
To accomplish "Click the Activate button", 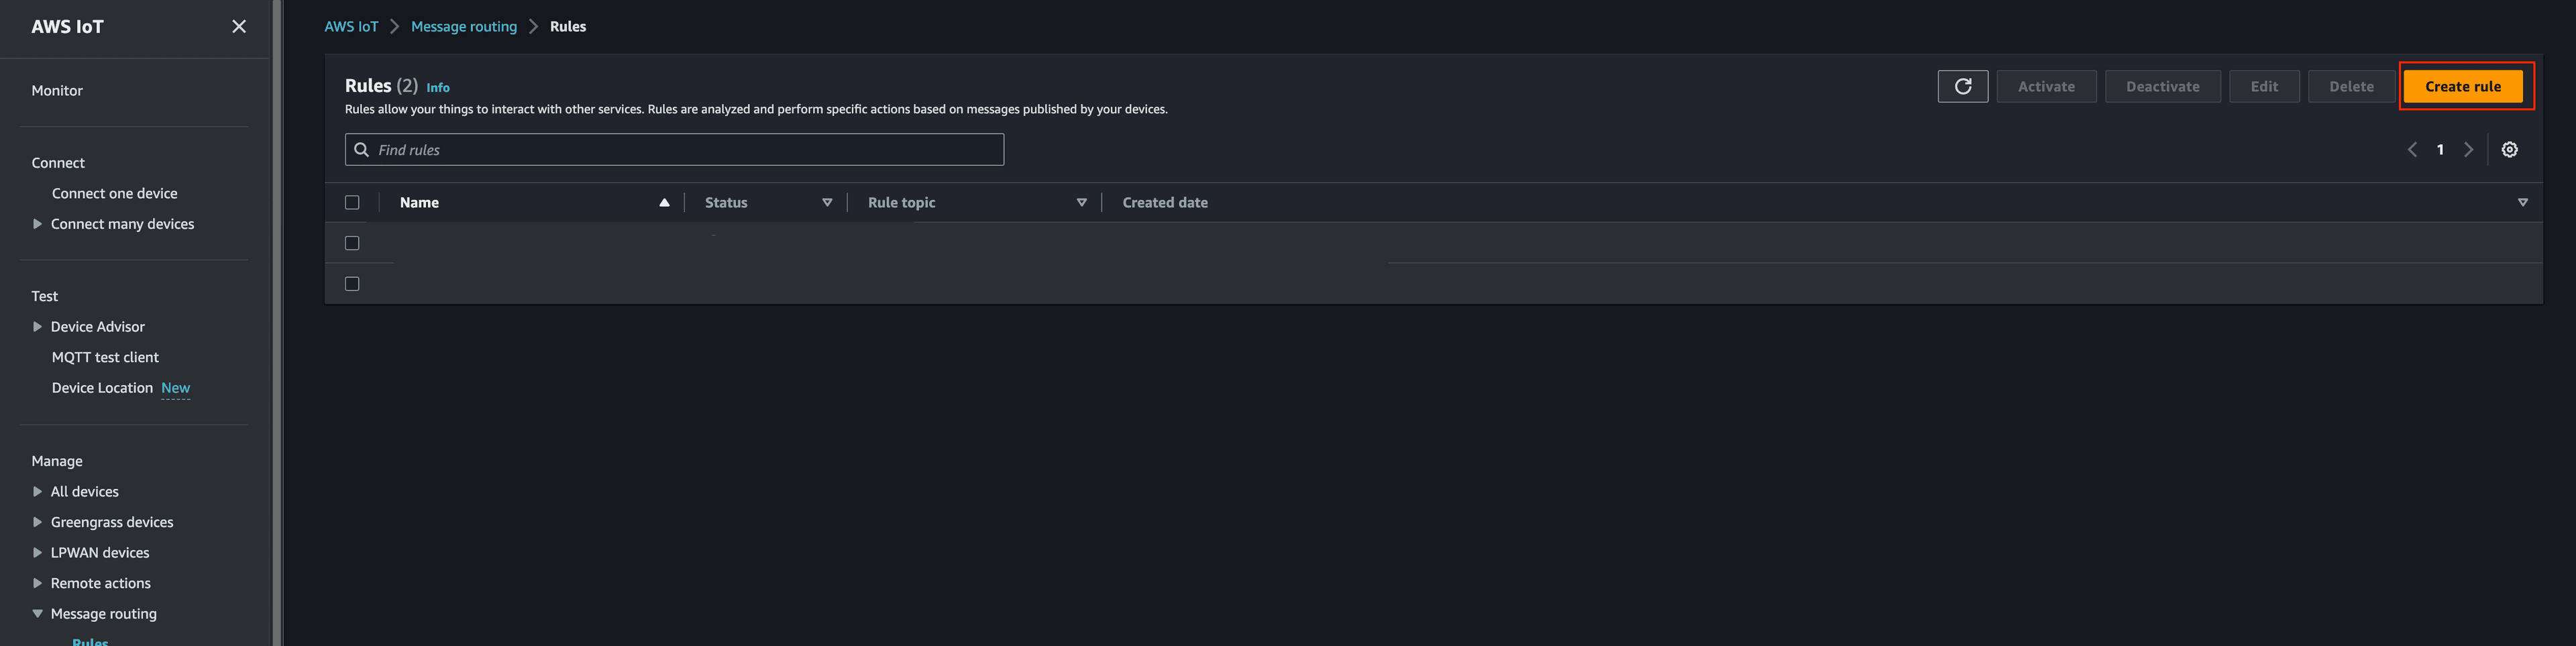I will pyautogui.click(x=2046, y=86).
